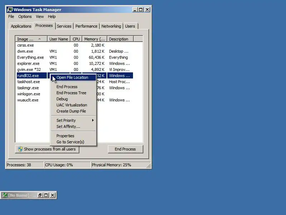The image size is (286, 215).
Task: Open the View menu
Action: (40, 16)
